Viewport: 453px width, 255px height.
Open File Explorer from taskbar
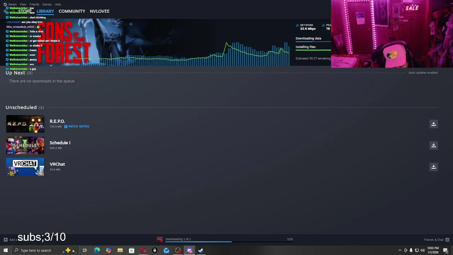120,250
